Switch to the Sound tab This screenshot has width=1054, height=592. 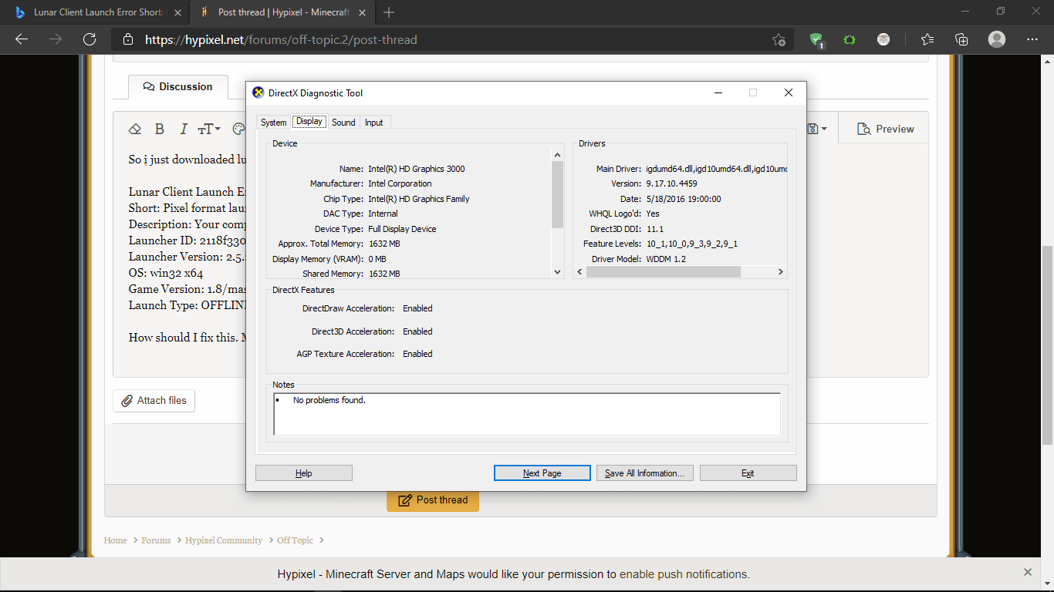tap(343, 123)
